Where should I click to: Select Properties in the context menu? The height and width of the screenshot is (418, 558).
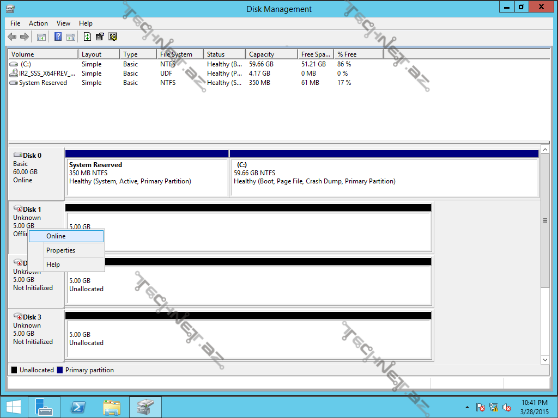[x=60, y=250]
